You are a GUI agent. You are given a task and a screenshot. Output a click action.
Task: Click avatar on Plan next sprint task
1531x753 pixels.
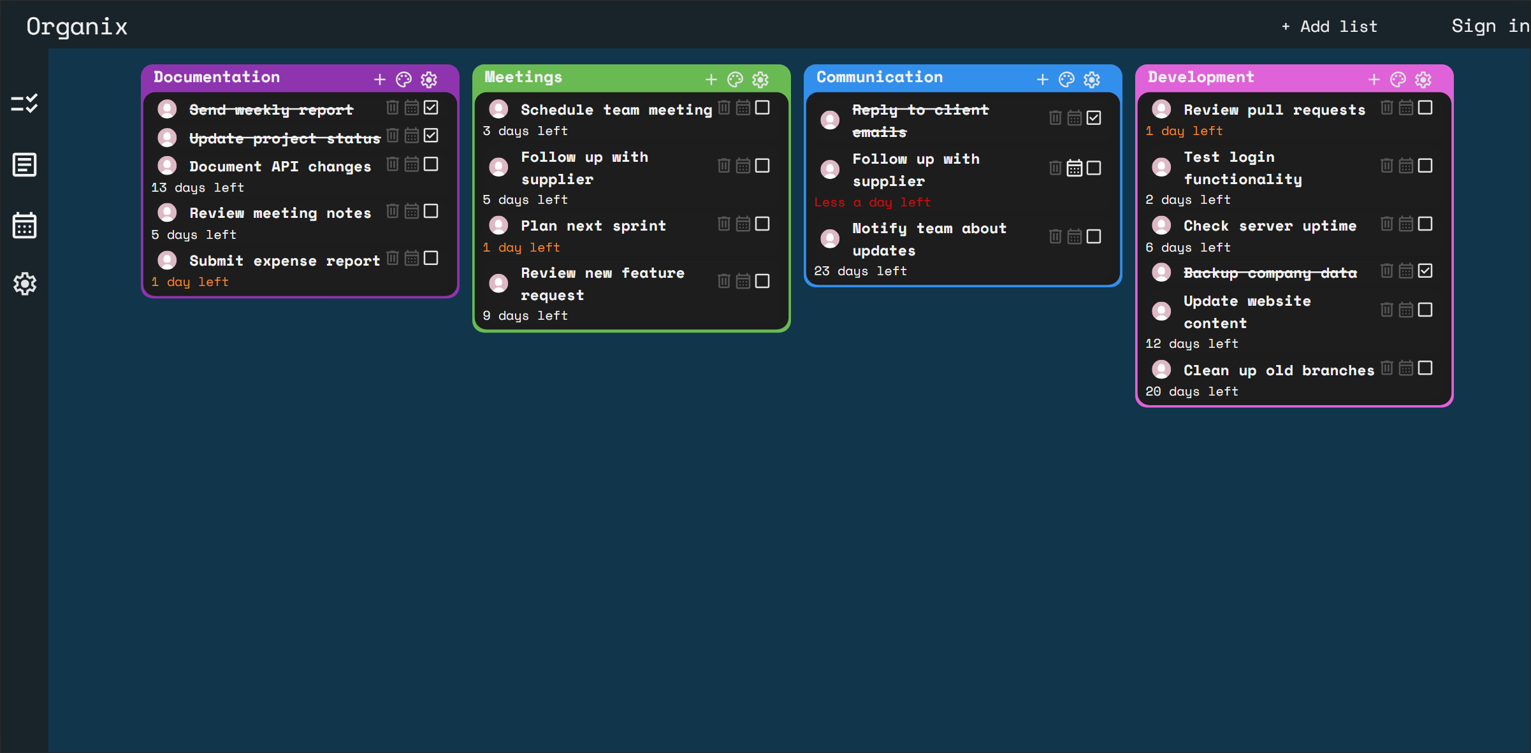498,225
